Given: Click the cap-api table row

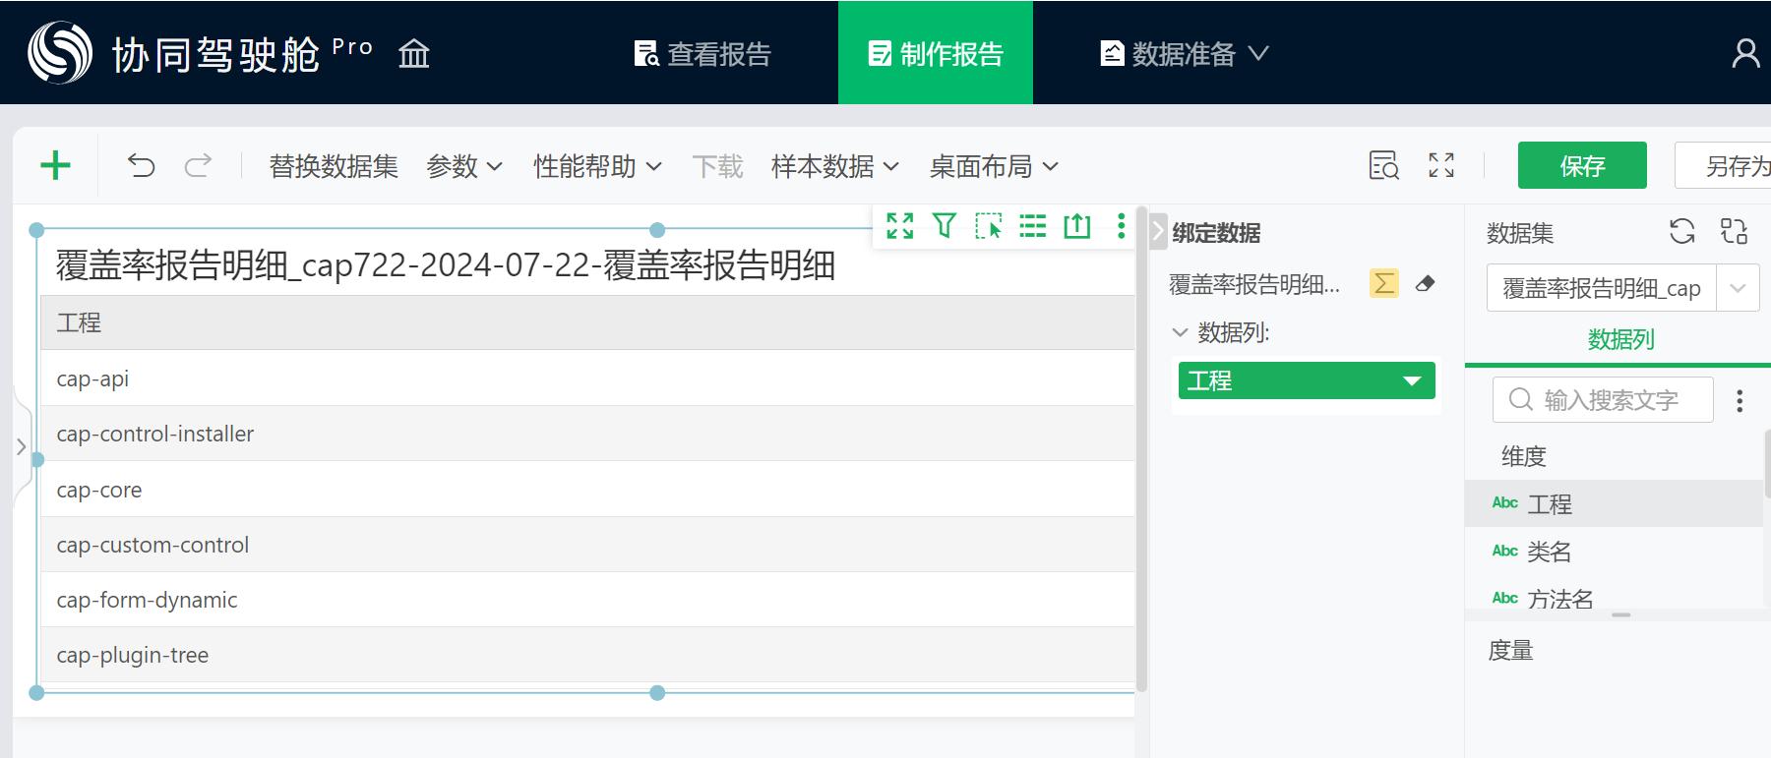Looking at the screenshot, I should point(587,379).
